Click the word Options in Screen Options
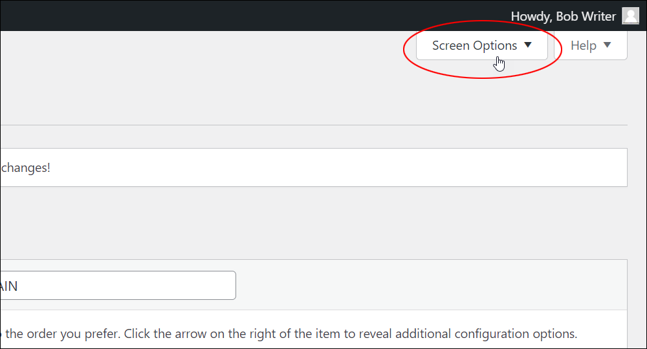 [x=495, y=46]
